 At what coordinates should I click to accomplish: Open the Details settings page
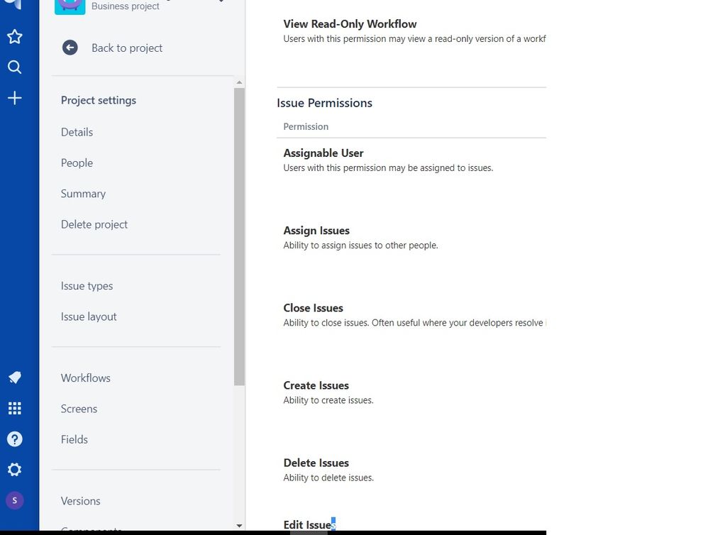point(77,132)
